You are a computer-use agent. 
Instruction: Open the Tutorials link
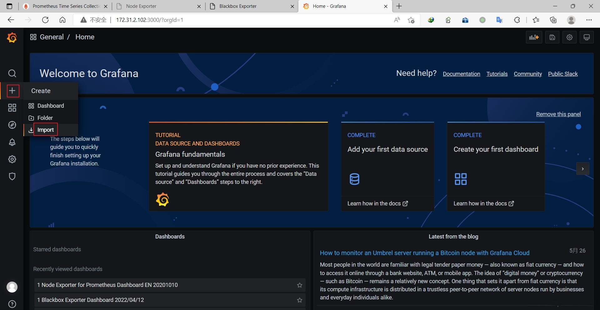coord(497,74)
